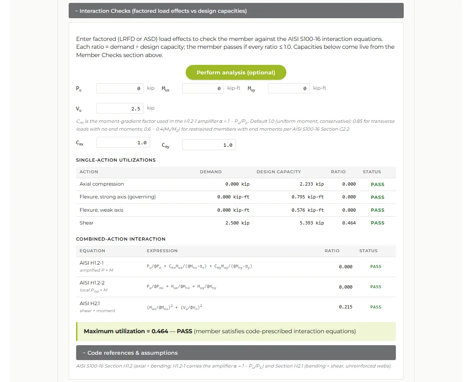
Task: Change the Cmx moment-gradient factor field
Action: click(x=123, y=143)
